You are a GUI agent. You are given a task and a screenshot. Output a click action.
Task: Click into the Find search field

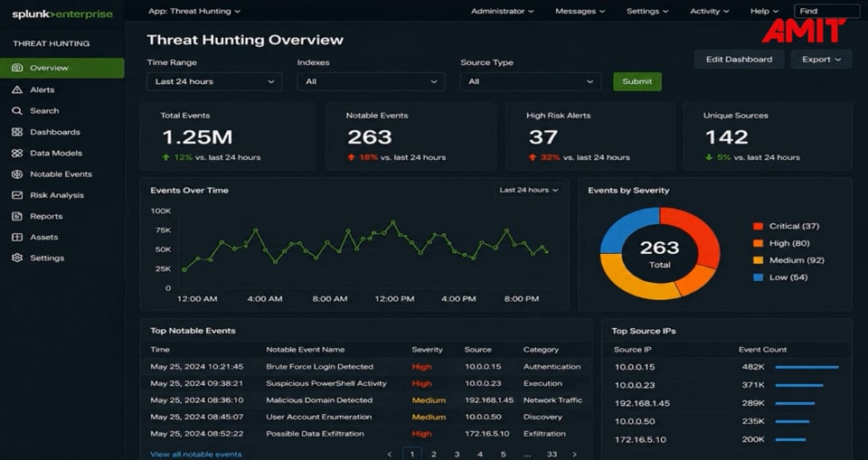click(x=826, y=11)
